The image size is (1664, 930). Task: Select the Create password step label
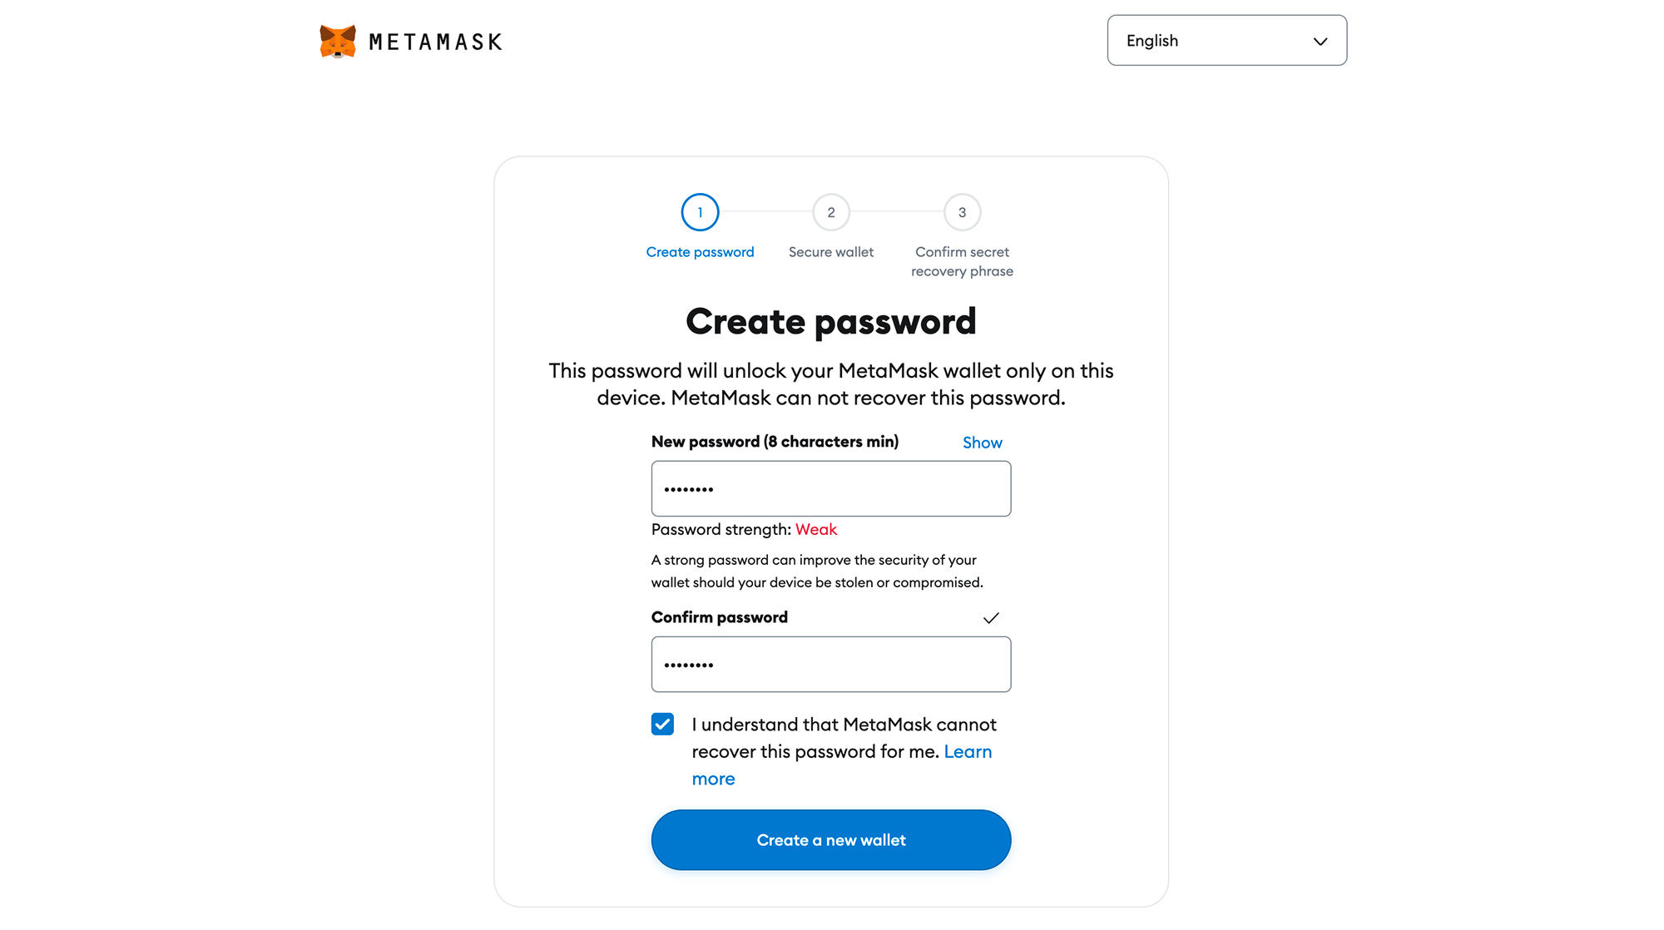click(700, 252)
